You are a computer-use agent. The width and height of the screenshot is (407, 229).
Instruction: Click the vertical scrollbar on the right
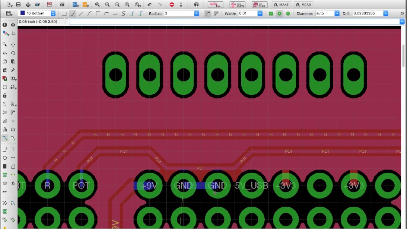[404, 56]
